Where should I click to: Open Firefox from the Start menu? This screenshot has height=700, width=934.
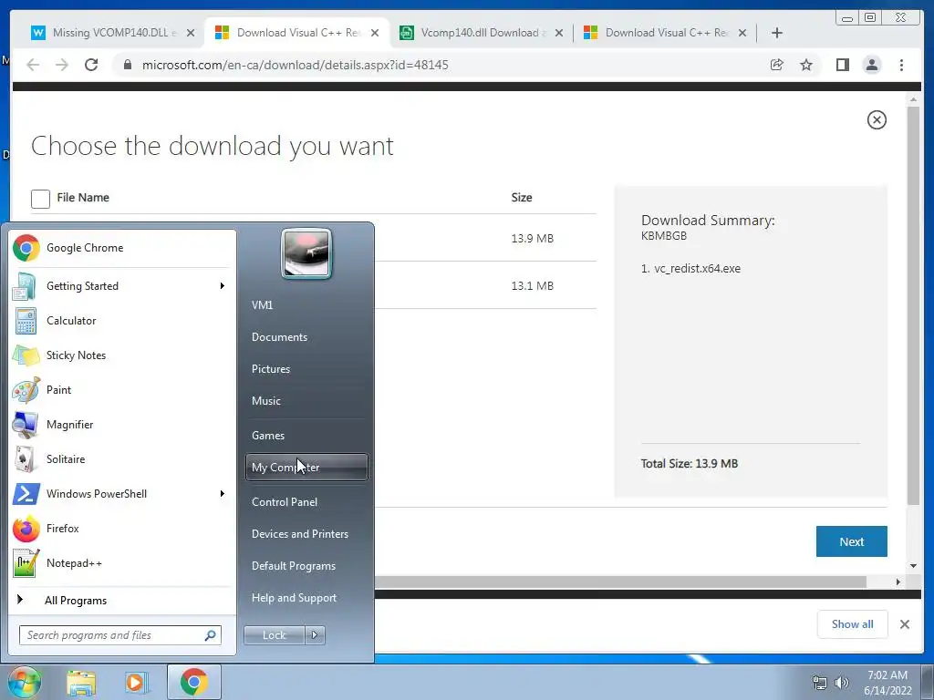click(121, 529)
